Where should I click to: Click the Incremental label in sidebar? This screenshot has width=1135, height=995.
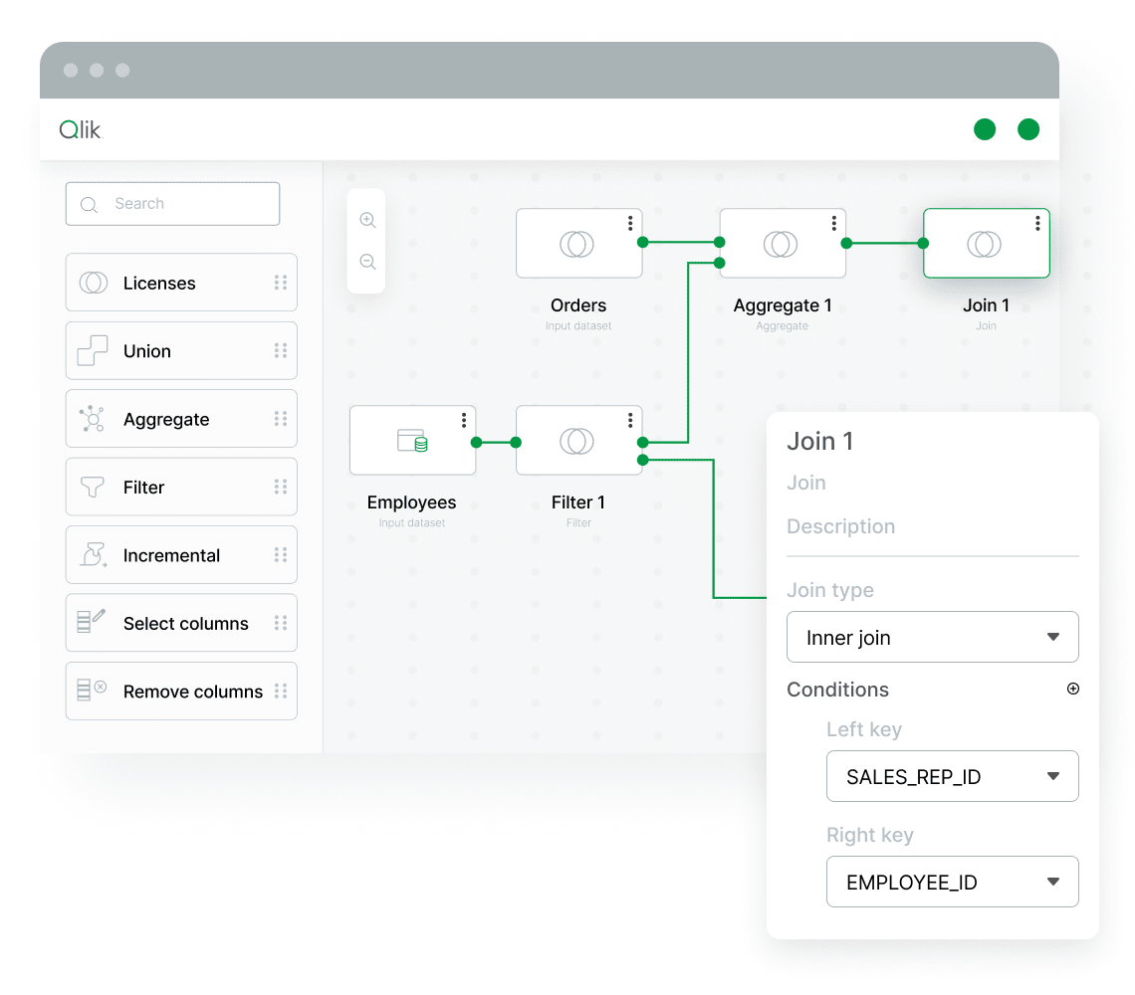[x=171, y=556]
